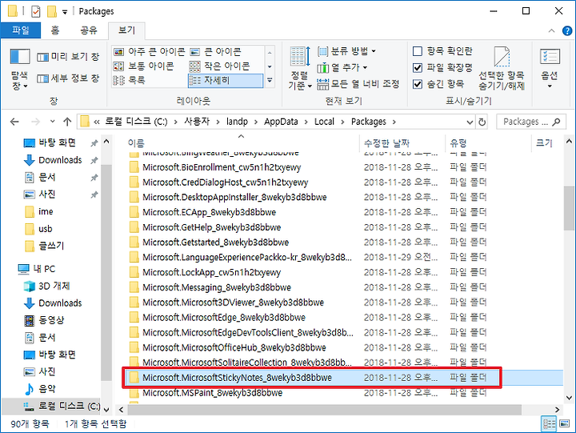Open recent locations dropdown arrow

pos(52,122)
